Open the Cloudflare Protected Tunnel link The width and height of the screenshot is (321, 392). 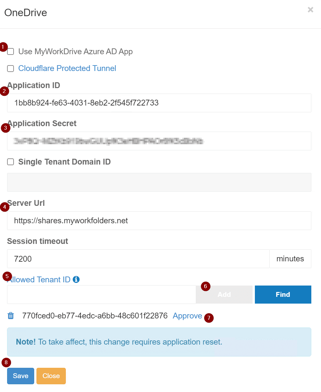click(x=67, y=68)
